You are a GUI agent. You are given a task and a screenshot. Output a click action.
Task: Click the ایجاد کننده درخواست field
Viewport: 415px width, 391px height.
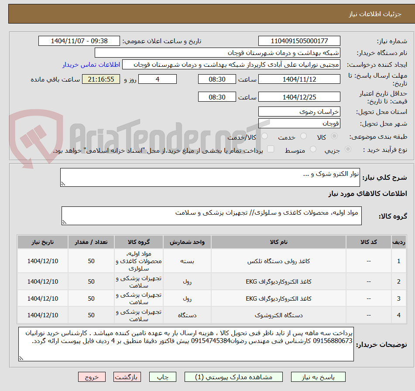[231, 65]
